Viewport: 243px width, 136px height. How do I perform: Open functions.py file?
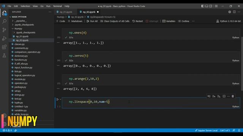[x=21, y=60]
